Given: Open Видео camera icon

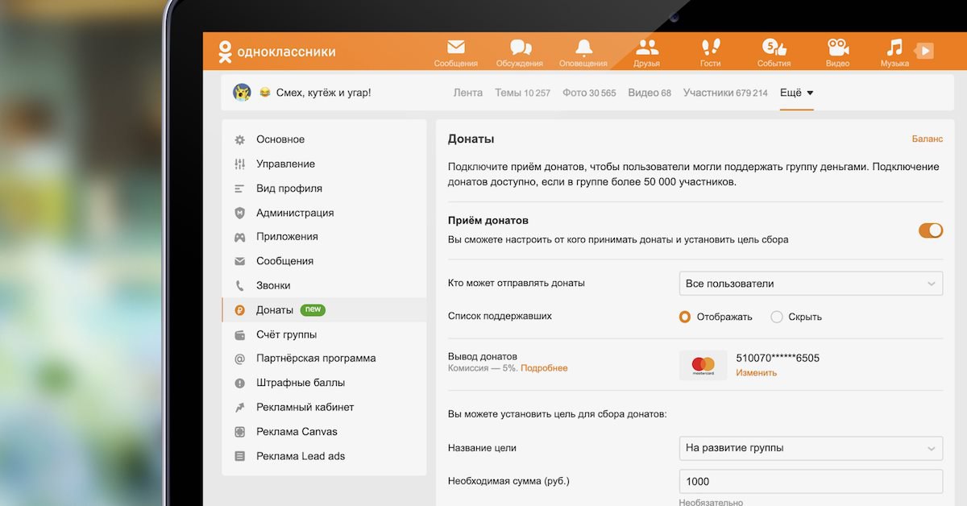Looking at the screenshot, I should (838, 47).
